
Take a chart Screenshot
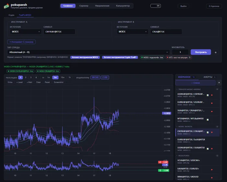pyautogui.click(x=58, y=82)
